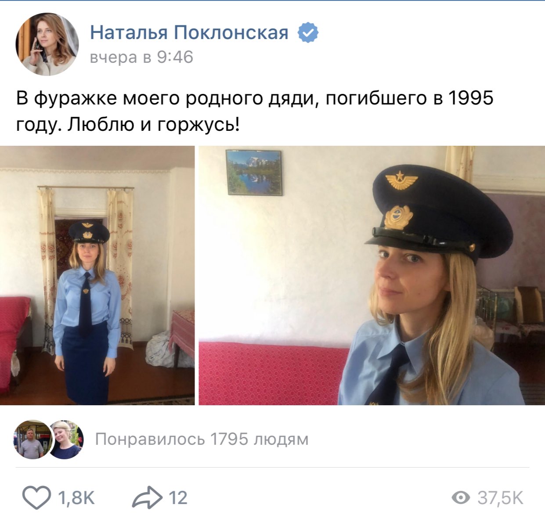Tap the eye views icon
The height and width of the screenshot is (519, 545).
461,498
